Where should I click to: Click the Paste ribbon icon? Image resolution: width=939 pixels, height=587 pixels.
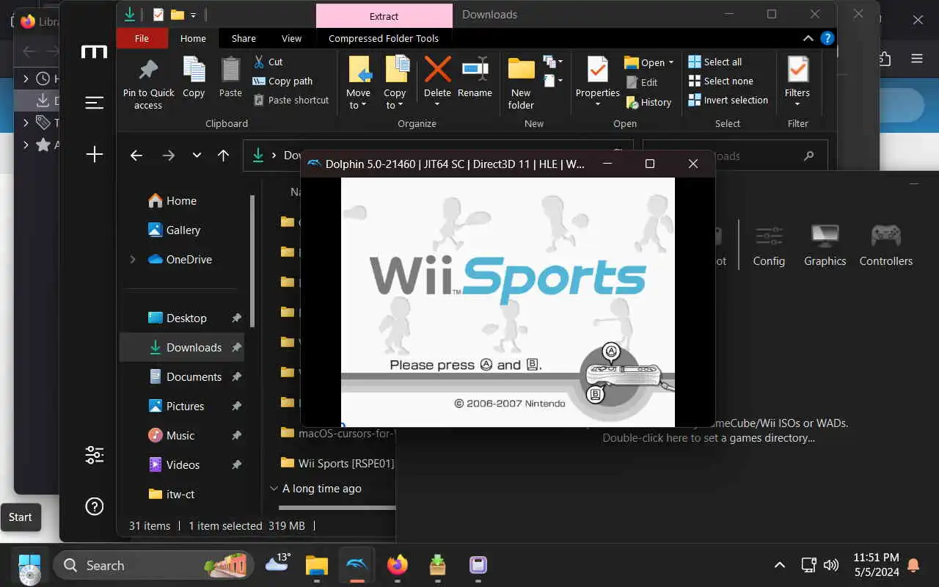tap(230, 70)
